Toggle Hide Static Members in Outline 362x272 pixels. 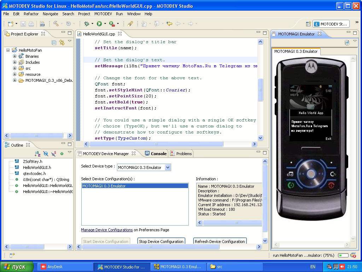tap(54, 154)
